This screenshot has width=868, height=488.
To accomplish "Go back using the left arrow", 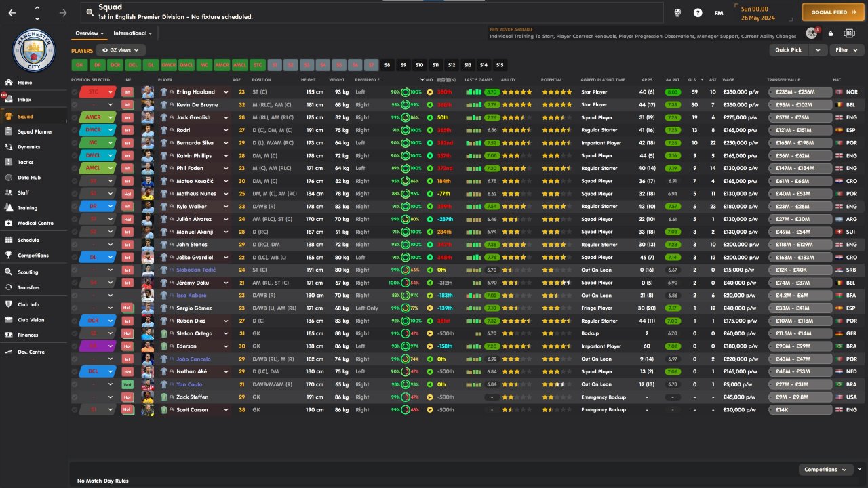I will (12, 13).
